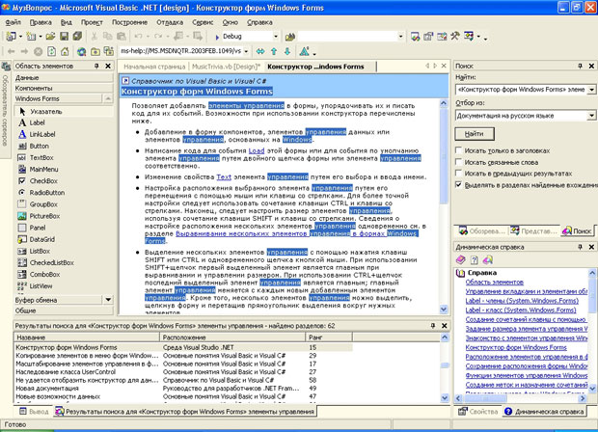Open the Toolbox via hammer-wrench icon
Image resolution: width=598 pixels, height=432 pixels.
point(455,37)
